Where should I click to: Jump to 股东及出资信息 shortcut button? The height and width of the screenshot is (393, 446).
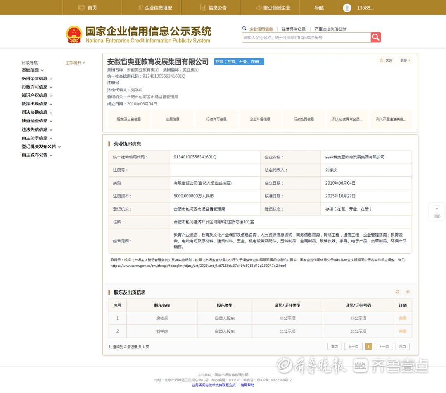tap(129, 119)
